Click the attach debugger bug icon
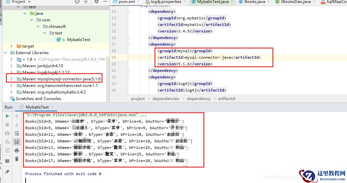Image resolution: width=347 pixels, height=183 pixels. [x=7, y=142]
